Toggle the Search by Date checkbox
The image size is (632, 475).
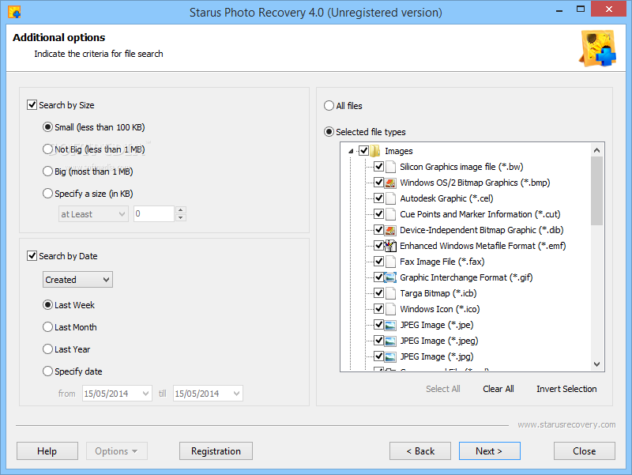point(32,255)
